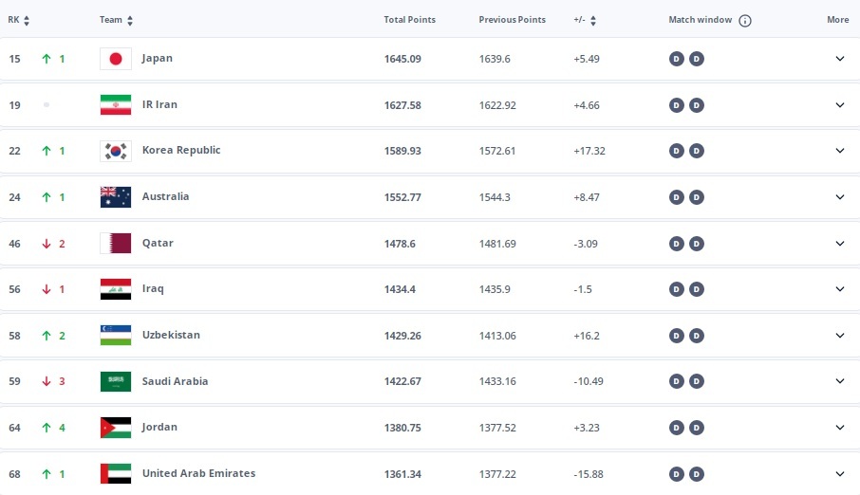Click the Korea Republic flag icon
The width and height of the screenshot is (860, 495).
tap(116, 151)
